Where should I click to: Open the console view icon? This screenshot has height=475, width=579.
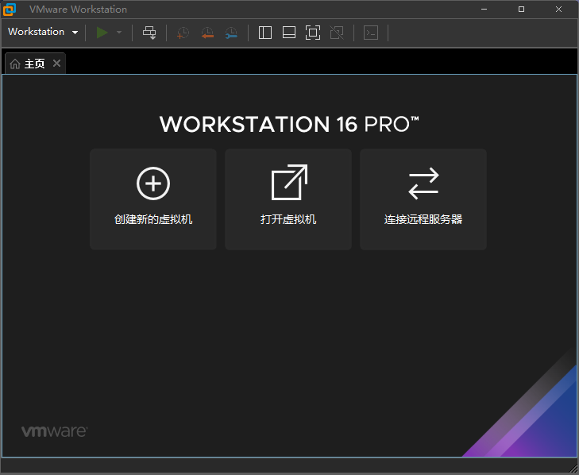point(370,33)
